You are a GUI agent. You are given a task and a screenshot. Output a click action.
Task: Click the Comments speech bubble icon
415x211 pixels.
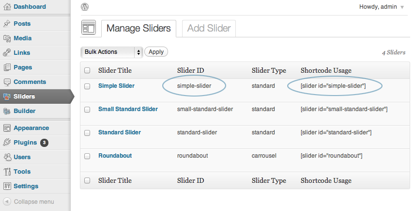(x=7, y=82)
